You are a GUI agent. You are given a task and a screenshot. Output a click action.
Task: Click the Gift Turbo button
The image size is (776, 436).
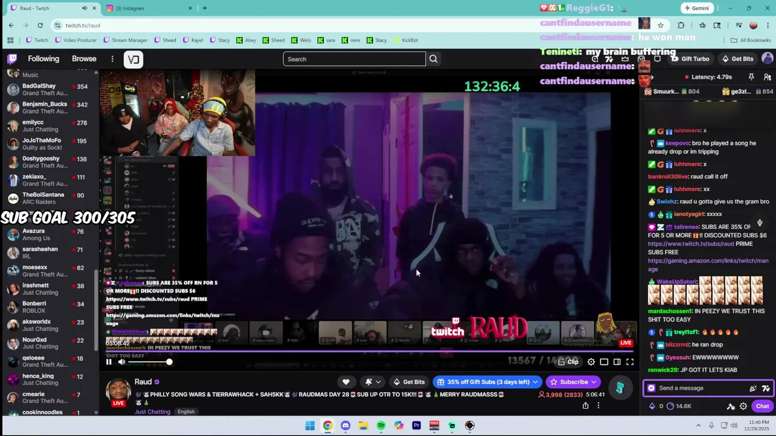pos(690,59)
